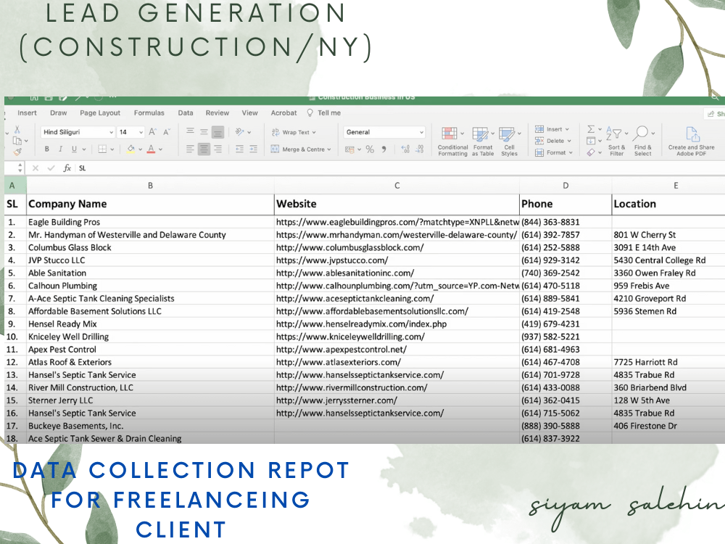Image resolution: width=725 pixels, height=544 pixels.
Task: Increase indent icon
Action: click(x=253, y=149)
